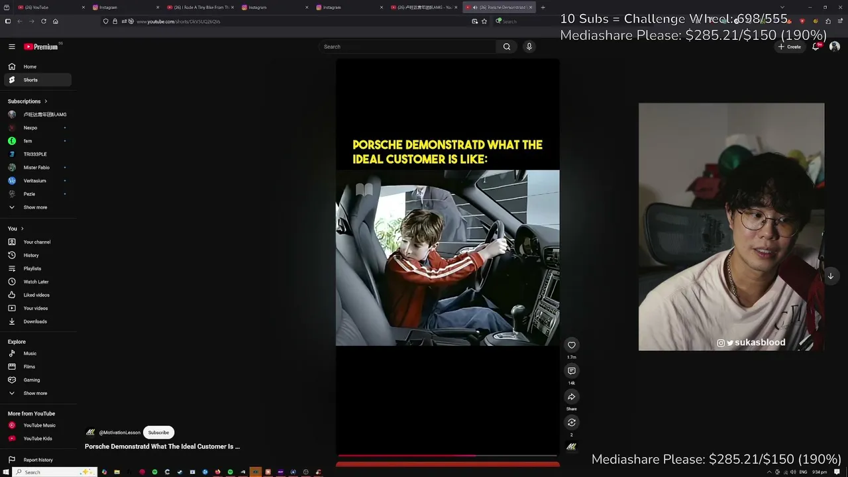
Task: Open YouTube Kids link
Action: pos(37,439)
